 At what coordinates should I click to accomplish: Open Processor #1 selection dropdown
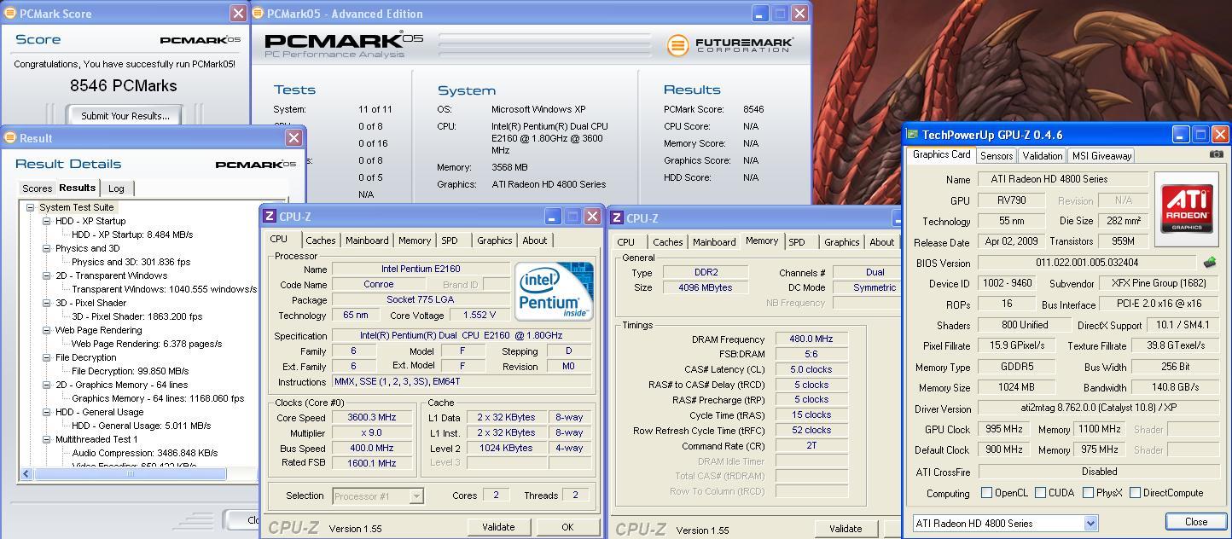416,496
